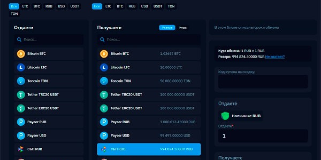Open the Не хватает? link
Image resolution: width=321 pixels, height=160 pixels.
[x=274, y=57]
